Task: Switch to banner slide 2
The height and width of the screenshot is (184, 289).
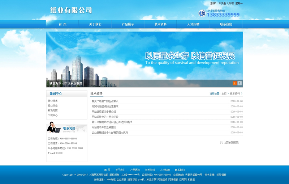Action: point(240,83)
